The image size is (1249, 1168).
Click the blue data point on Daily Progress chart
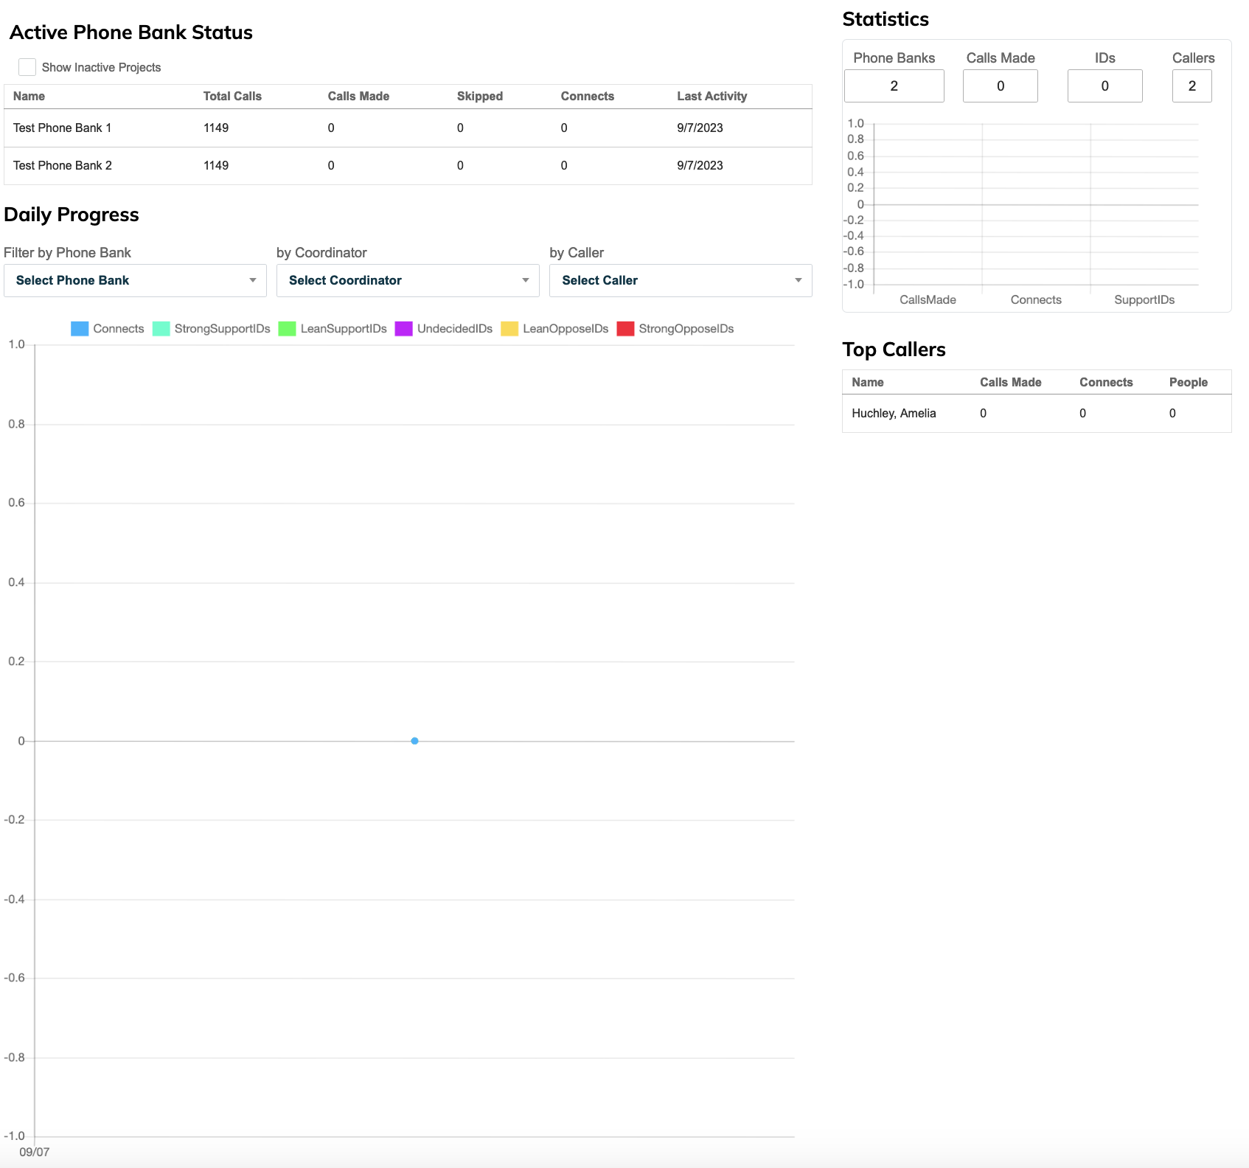tap(414, 741)
